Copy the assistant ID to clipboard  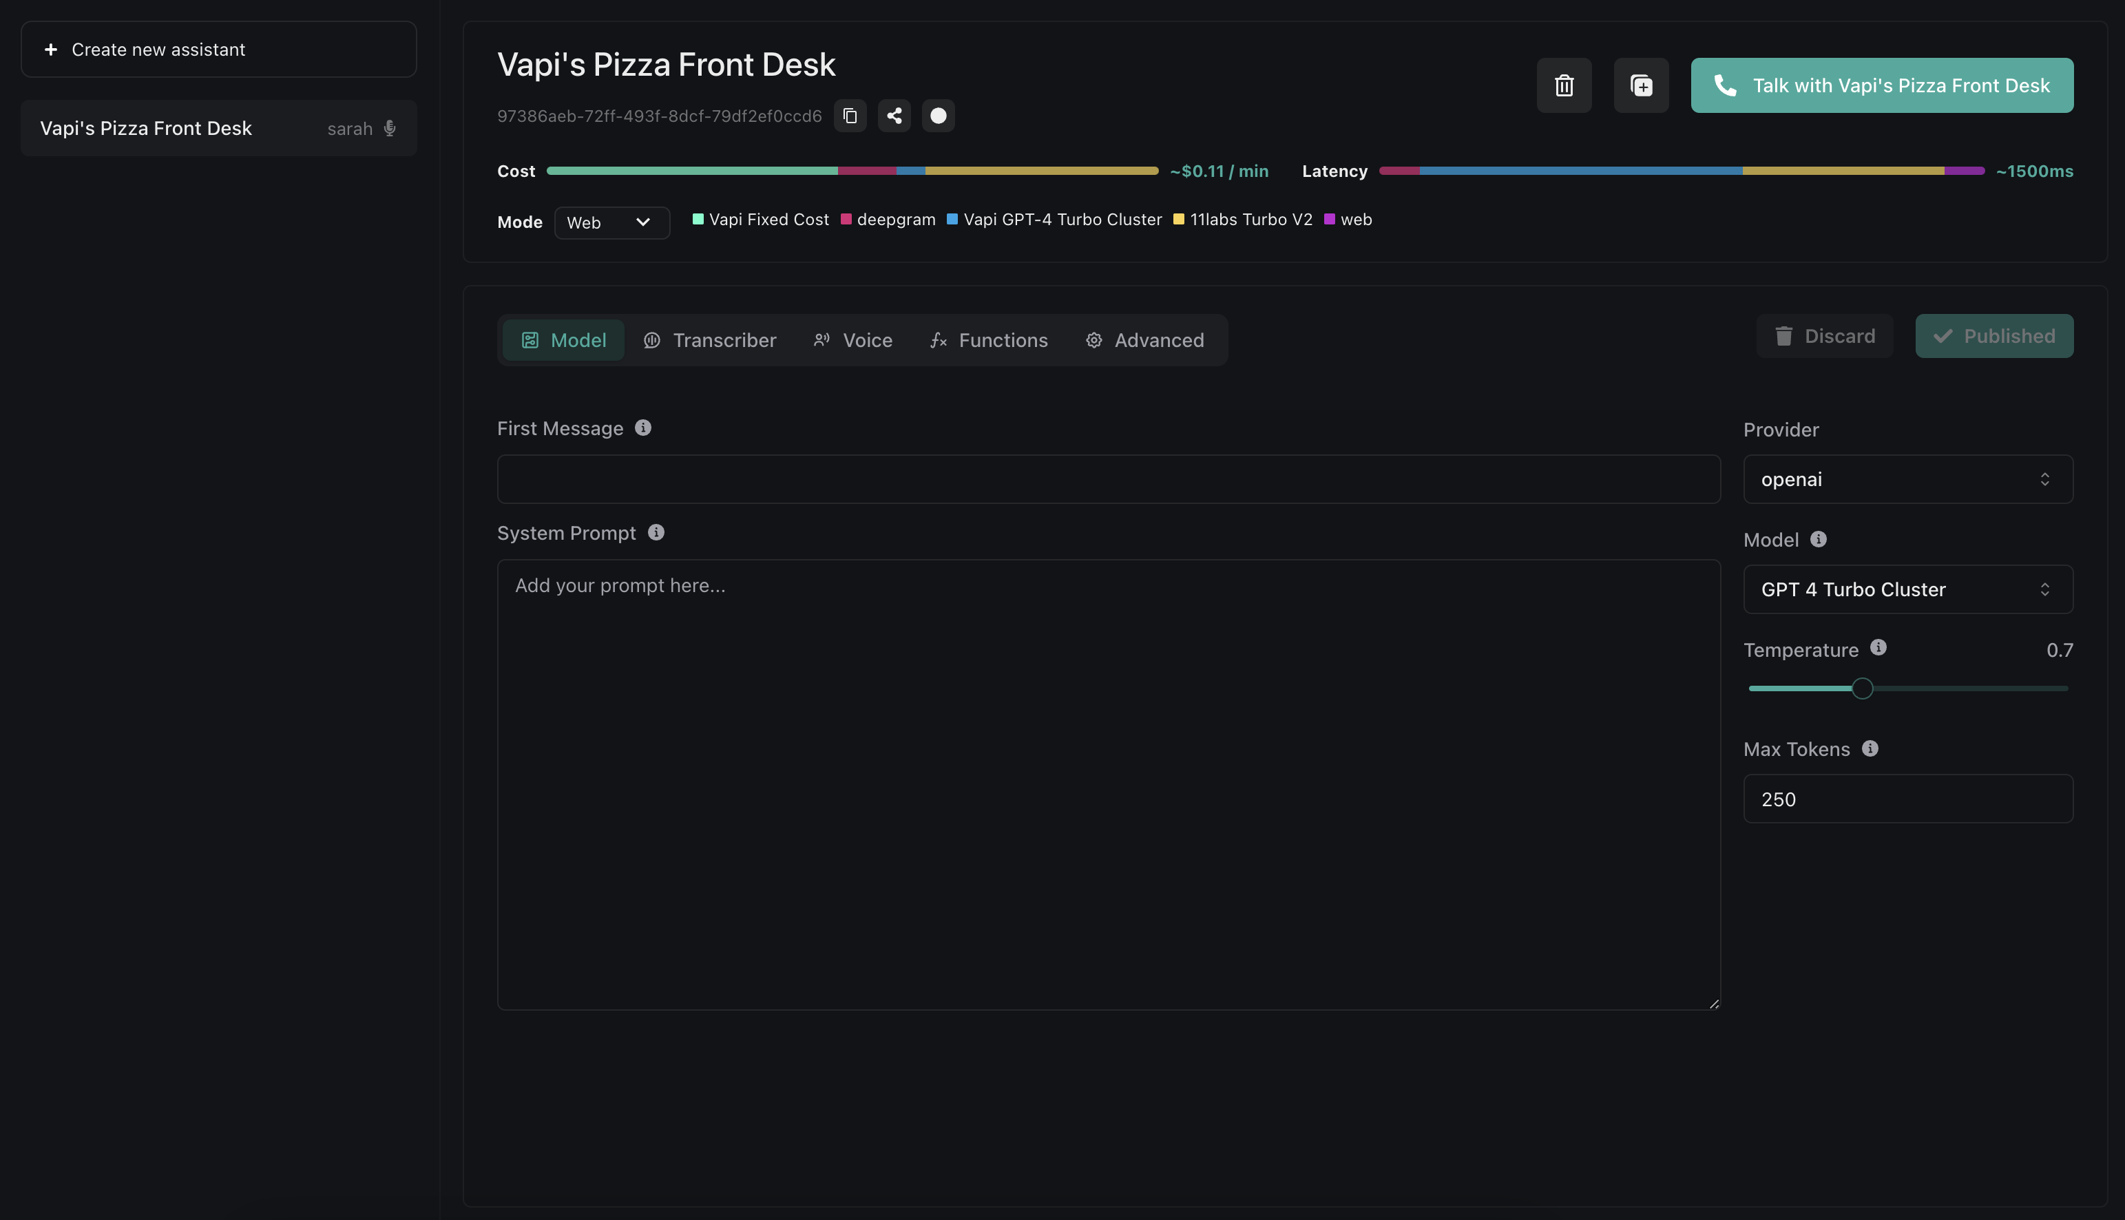click(x=850, y=116)
